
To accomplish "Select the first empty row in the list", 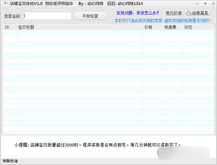I will (105, 33).
